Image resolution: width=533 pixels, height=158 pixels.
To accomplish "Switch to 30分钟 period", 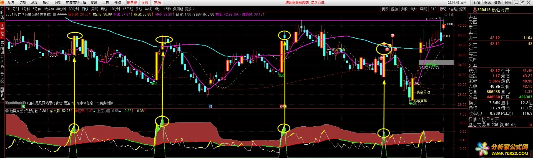I will [x=61, y=9].
